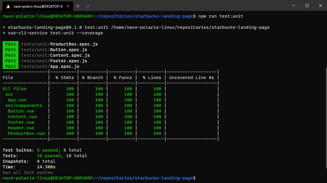This screenshot has height=183, width=327.
Task: Click the 'Header.vue' coverage row label
Action: [21, 128]
